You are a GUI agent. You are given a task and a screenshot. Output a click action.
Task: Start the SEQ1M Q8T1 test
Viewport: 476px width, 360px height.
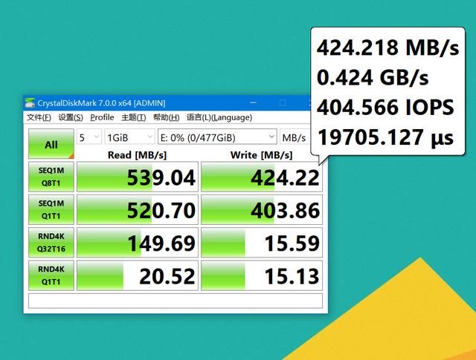click(51, 177)
